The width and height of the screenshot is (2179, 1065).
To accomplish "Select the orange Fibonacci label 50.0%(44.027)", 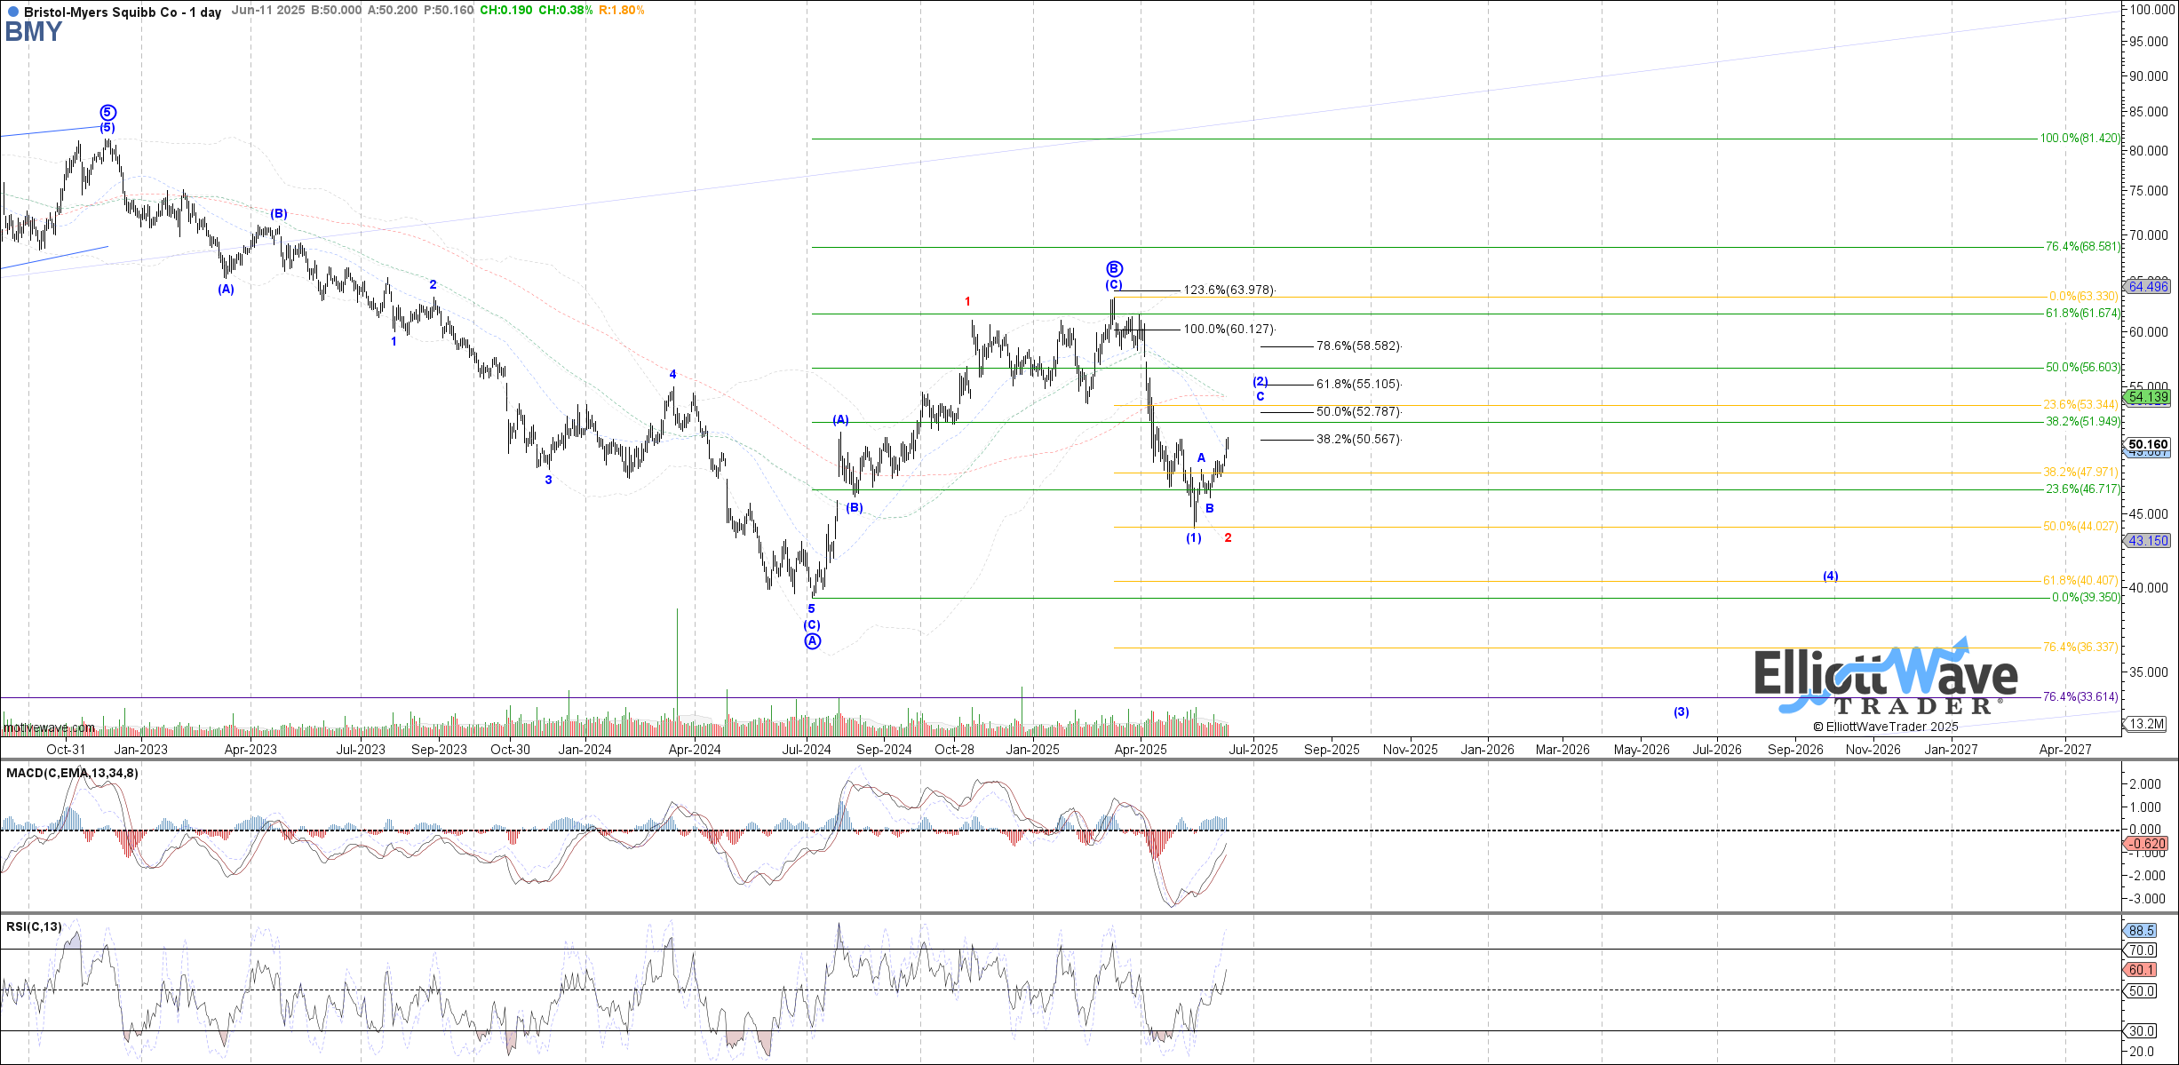I will 2080,527.
